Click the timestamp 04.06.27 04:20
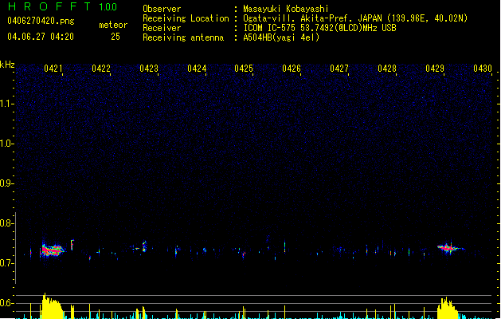This screenshot has height=319, width=501. 41,37
